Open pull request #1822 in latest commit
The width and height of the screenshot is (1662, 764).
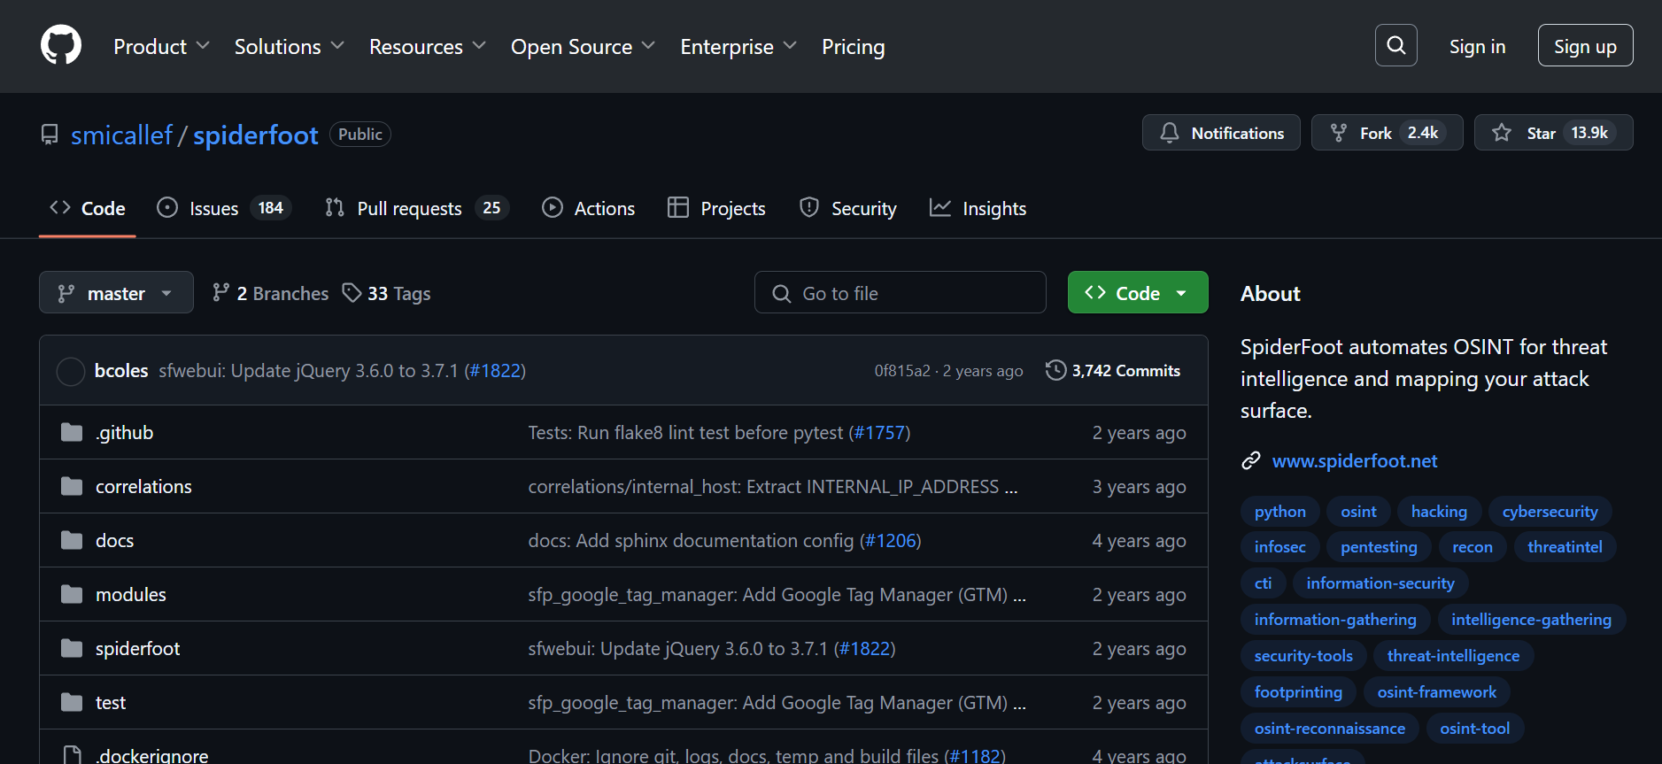point(495,371)
